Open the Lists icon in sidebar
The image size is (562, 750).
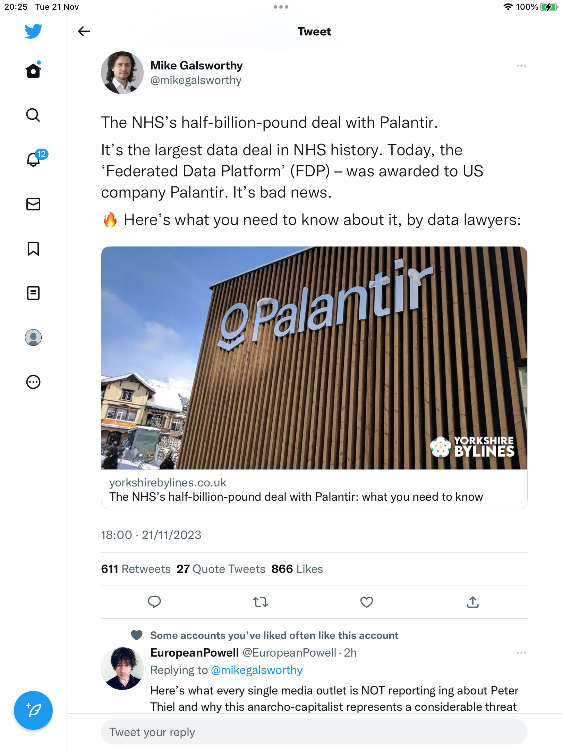pyautogui.click(x=33, y=293)
